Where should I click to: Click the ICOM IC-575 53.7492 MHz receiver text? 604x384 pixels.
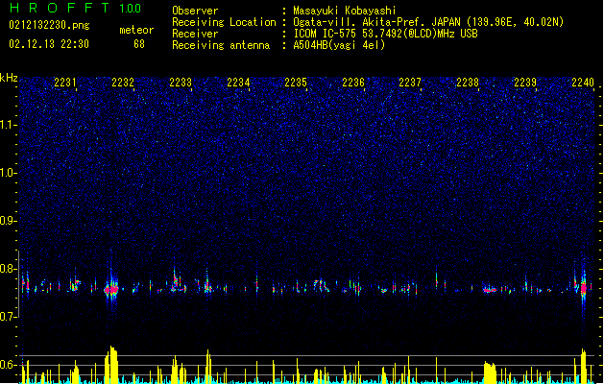point(386,34)
